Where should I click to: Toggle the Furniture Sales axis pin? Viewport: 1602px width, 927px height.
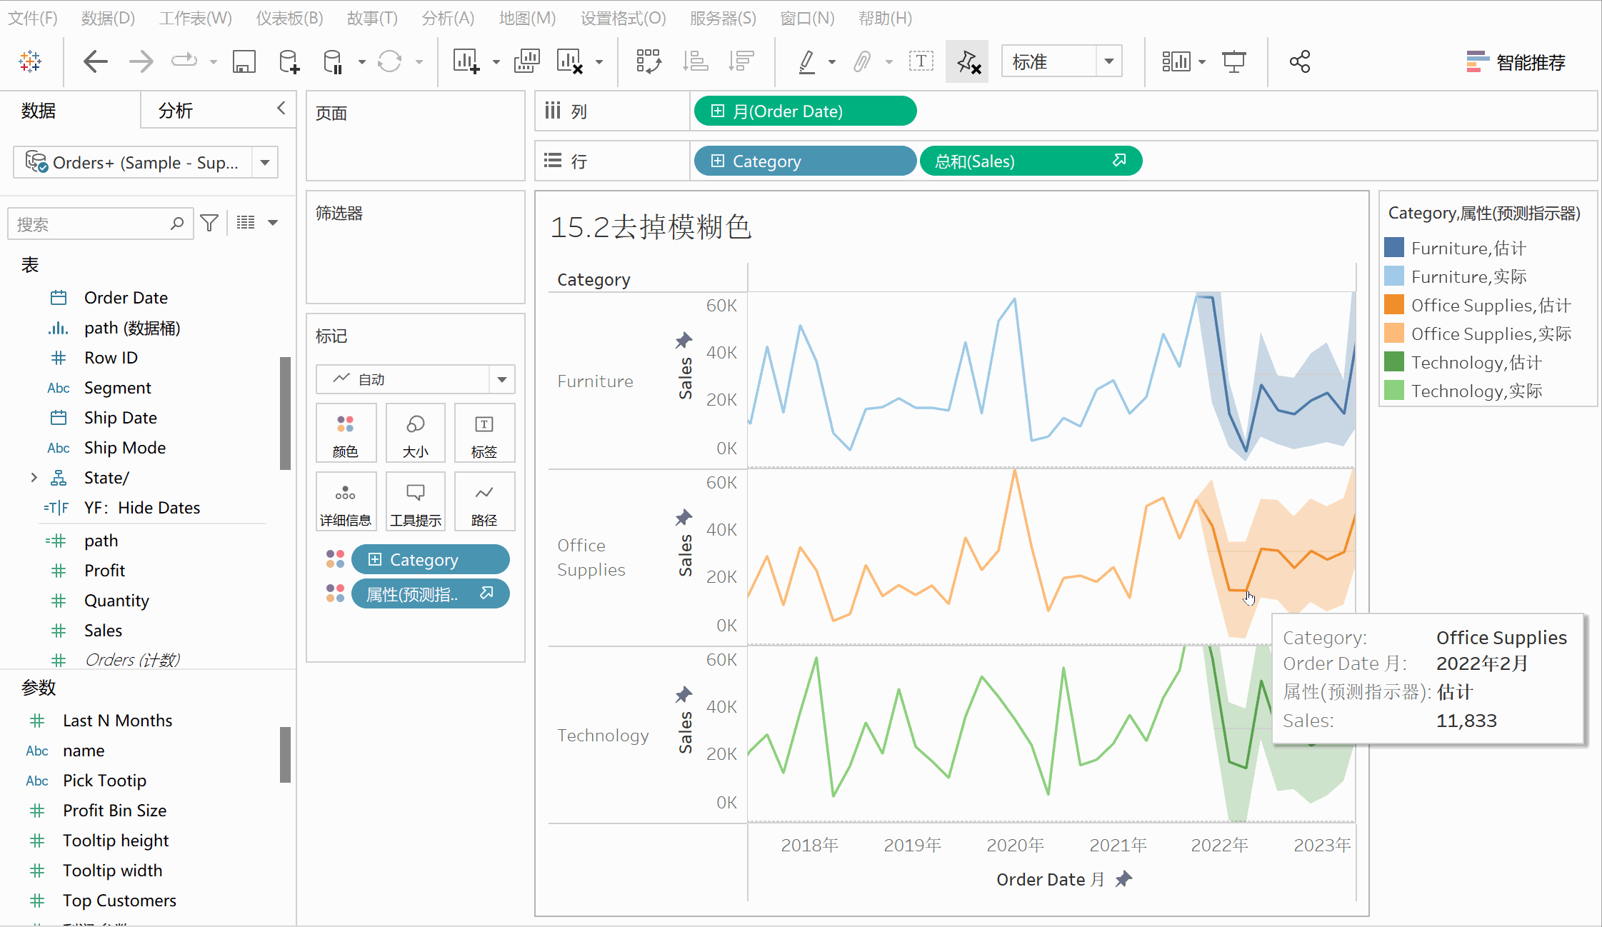click(684, 340)
